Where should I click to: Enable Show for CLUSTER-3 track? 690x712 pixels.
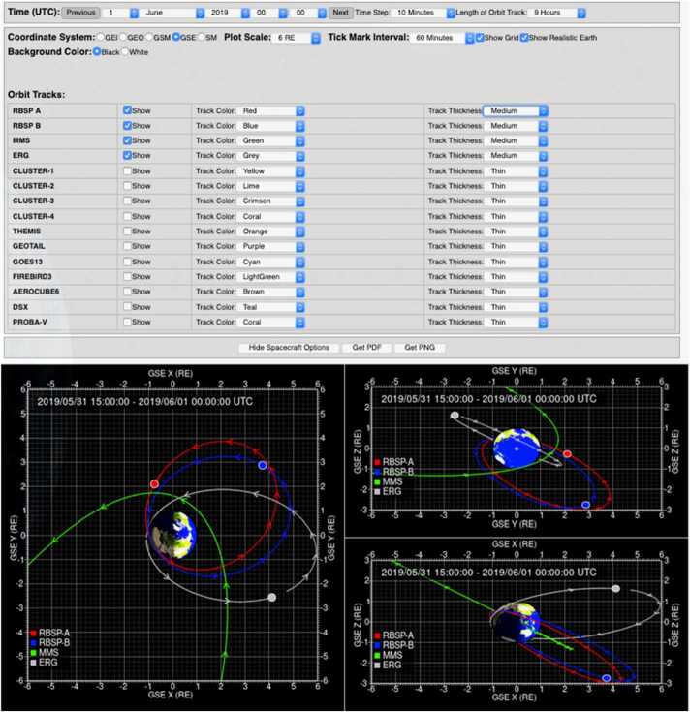point(128,201)
